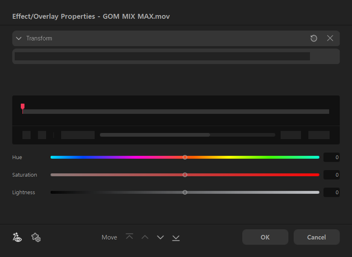
Task: Move effect to the top
Action: coord(129,237)
